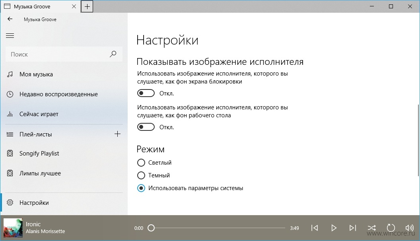Select Темный mode radio button
This screenshot has height=241, width=420.
coord(141,175)
